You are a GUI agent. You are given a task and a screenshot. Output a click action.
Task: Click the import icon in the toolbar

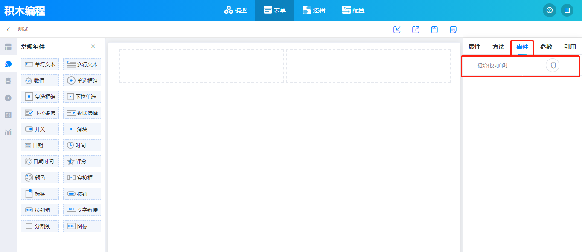[x=397, y=30]
